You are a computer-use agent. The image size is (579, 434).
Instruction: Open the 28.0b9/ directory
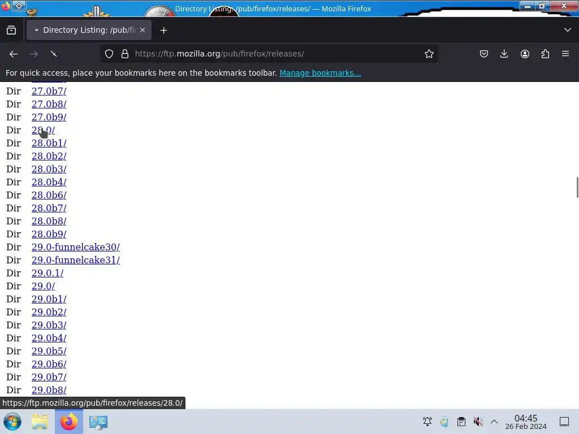(x=49, y=234)
